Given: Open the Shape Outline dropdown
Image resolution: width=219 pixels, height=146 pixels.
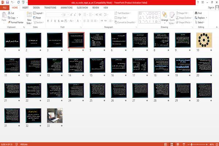Looking at the screenshot, I should [x=184, y=18].
